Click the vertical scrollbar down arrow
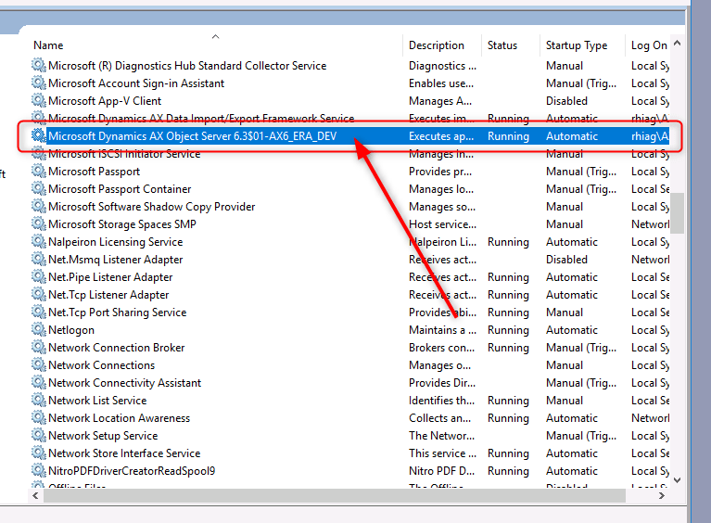 coord(678,479)
